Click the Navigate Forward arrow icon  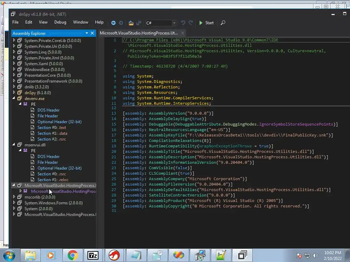pyautogui.click(x=121, y=23)
